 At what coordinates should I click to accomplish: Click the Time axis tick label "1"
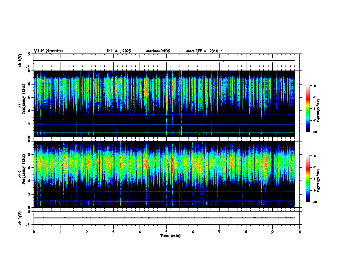coord(60,232)
